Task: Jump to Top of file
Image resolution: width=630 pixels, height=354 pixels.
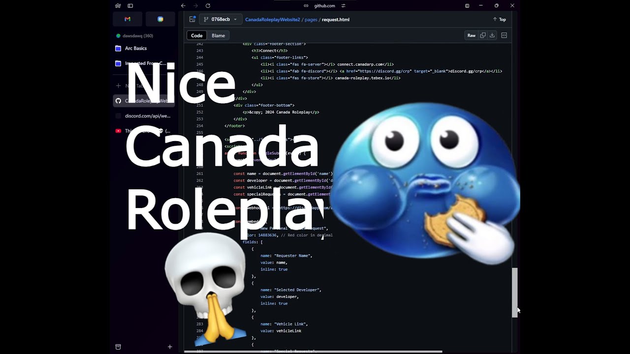Action: coord(499,20)
